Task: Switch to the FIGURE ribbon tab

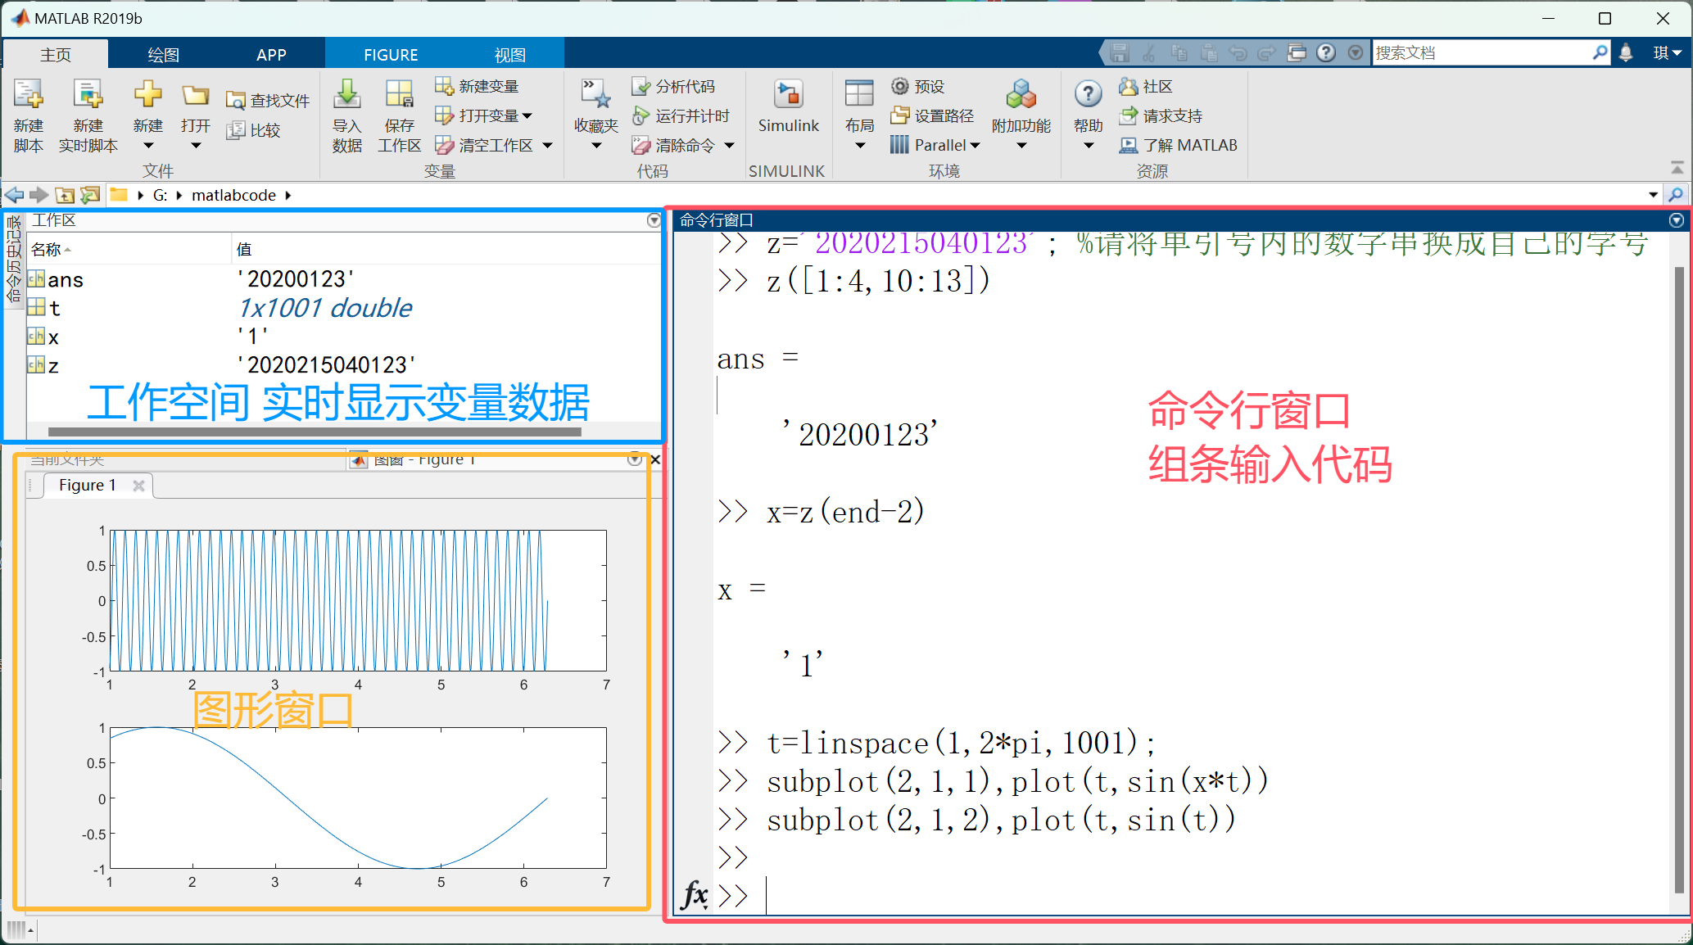Action: [391, 55]
